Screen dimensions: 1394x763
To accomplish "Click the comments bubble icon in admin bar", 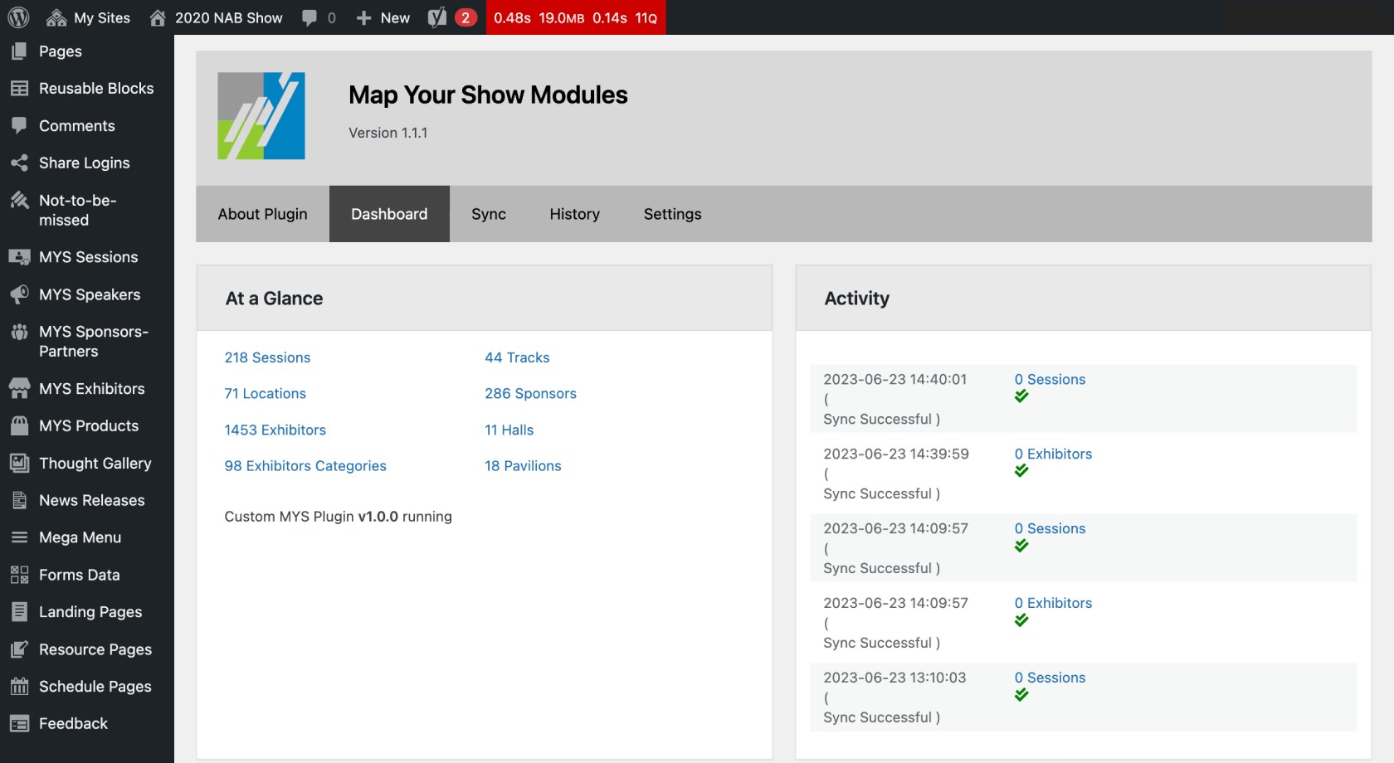I will [x=310, y=17].
